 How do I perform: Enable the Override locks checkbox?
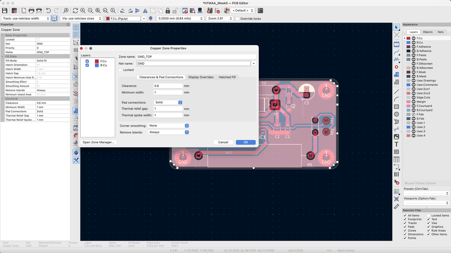pyautogui.click(x=237, y=19)
